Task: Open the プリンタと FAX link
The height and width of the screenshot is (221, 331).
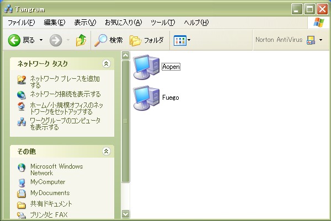Action: pos(49,215)
